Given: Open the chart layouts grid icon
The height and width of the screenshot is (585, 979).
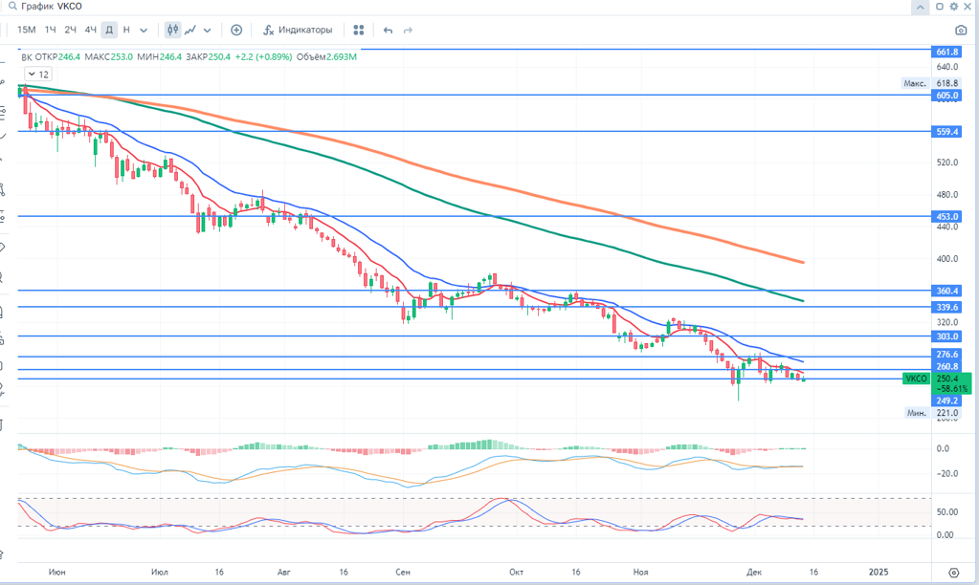Looking at the screenshot, I should pyautogui.click(x=358, y=30).
